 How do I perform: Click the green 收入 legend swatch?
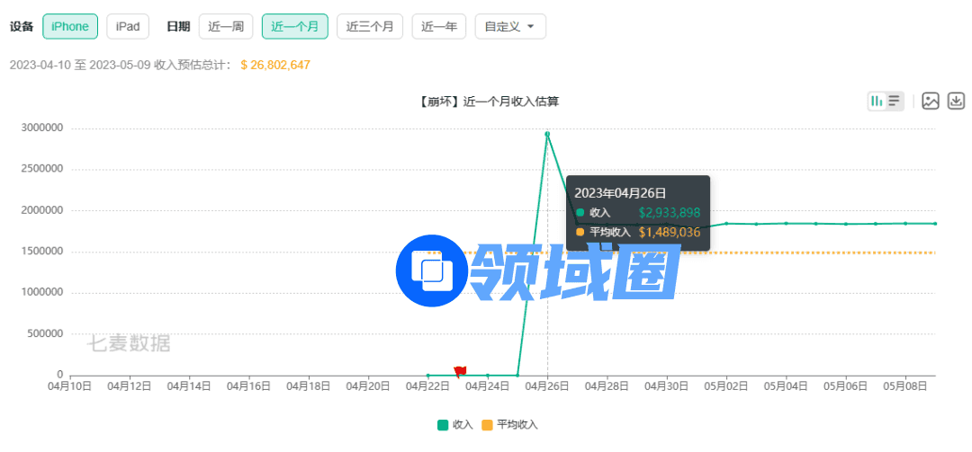(x=443, y=424)
